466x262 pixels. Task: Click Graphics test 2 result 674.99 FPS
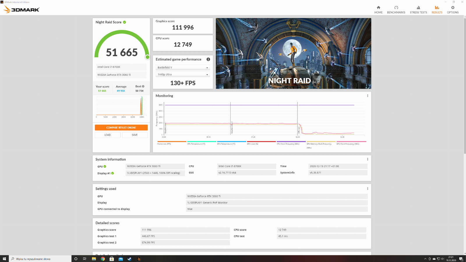[185, 243]
